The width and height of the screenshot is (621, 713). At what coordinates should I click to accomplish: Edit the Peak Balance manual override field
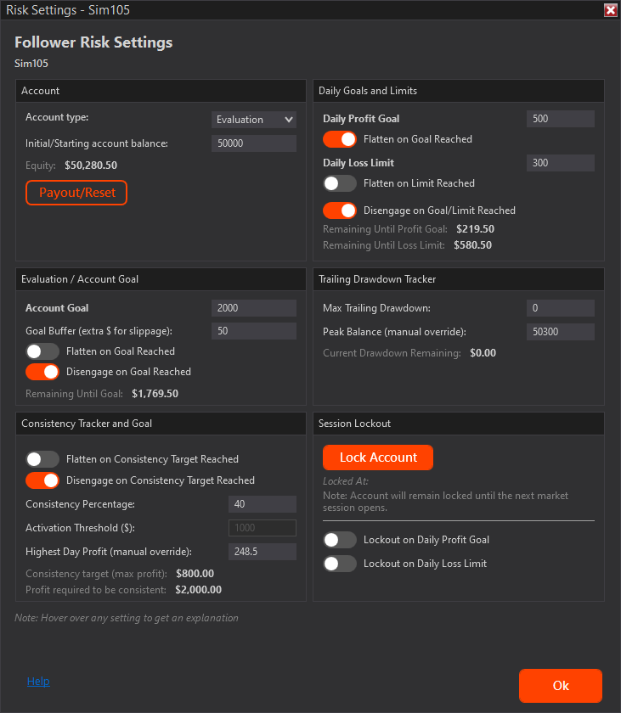560,331
